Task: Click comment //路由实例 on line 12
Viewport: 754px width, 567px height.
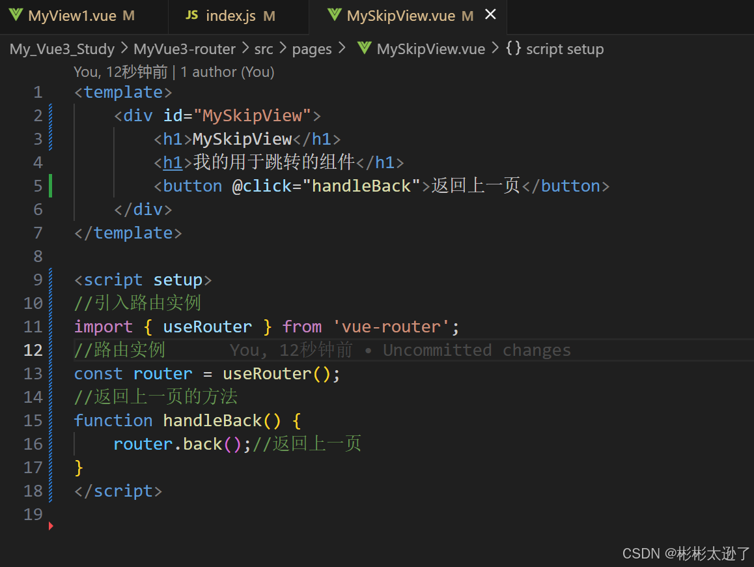Action: [120, 350]
